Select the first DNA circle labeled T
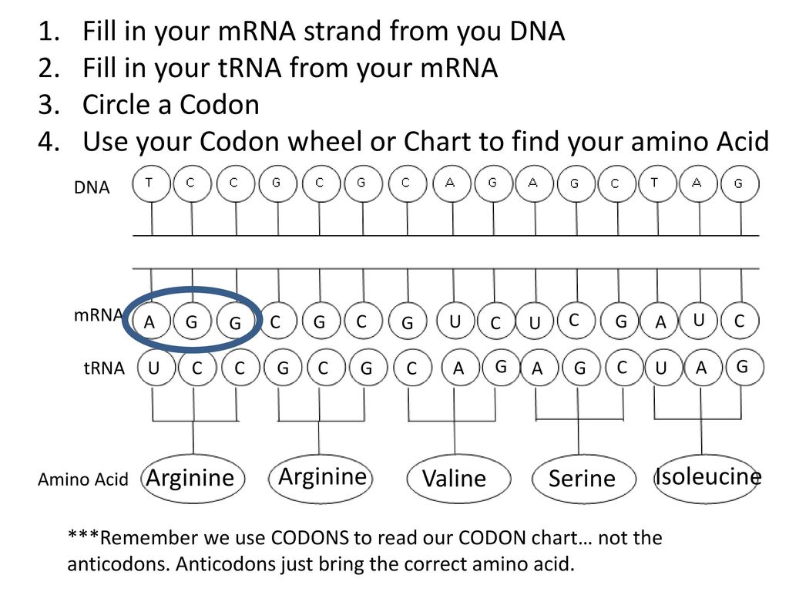Screen dimensions: 789x592 pos(151,183)
